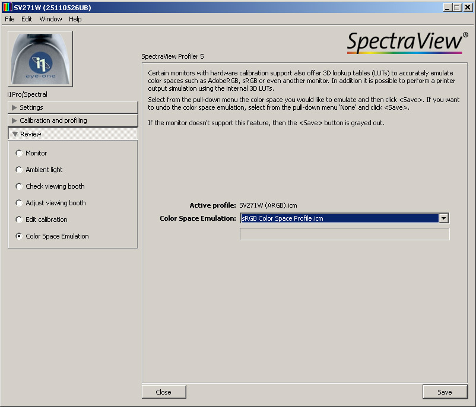Collapse the Review section
This screenshot has height=407, width=476.
pos(73,134)
